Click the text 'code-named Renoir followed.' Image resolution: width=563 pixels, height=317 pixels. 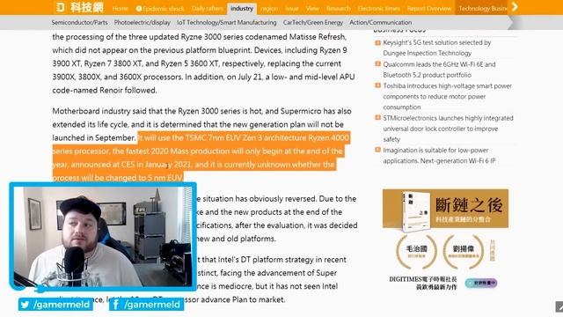[x=105, y=90]
